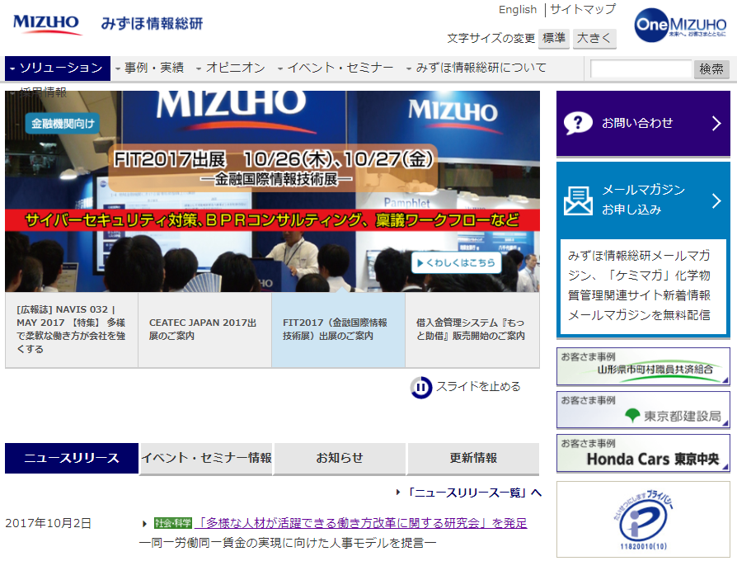737x561 pixels.
Task: Click into the search input field
Action: point(641,69)
